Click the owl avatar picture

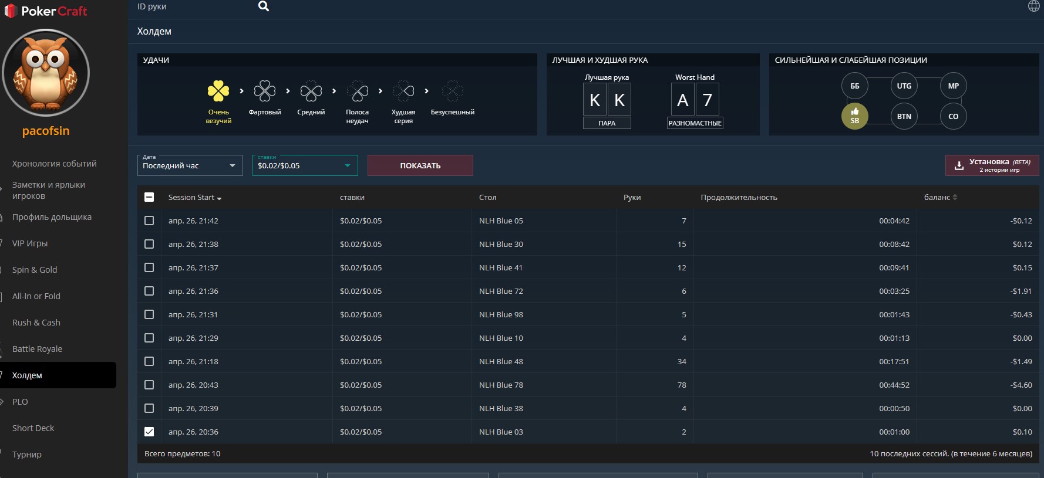[x=46, y=73]
